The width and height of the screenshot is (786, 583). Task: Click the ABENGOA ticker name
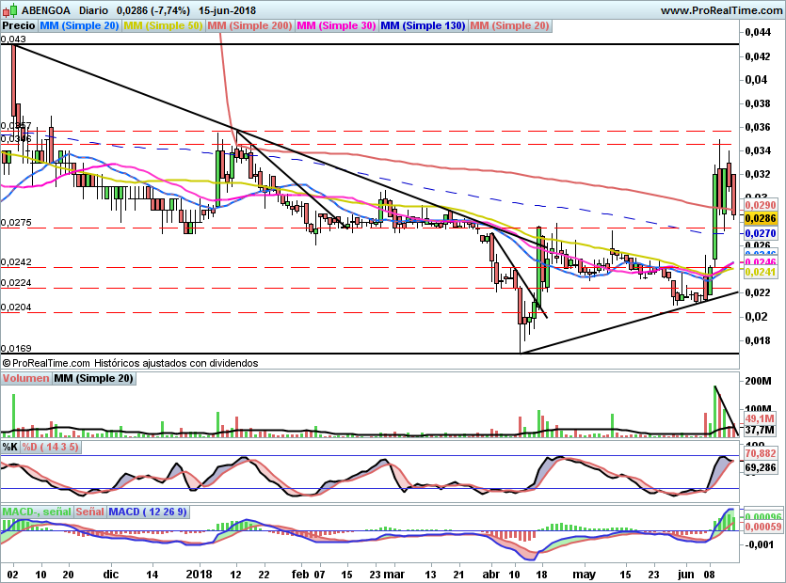pyautogui.click(x=46, y=10)
